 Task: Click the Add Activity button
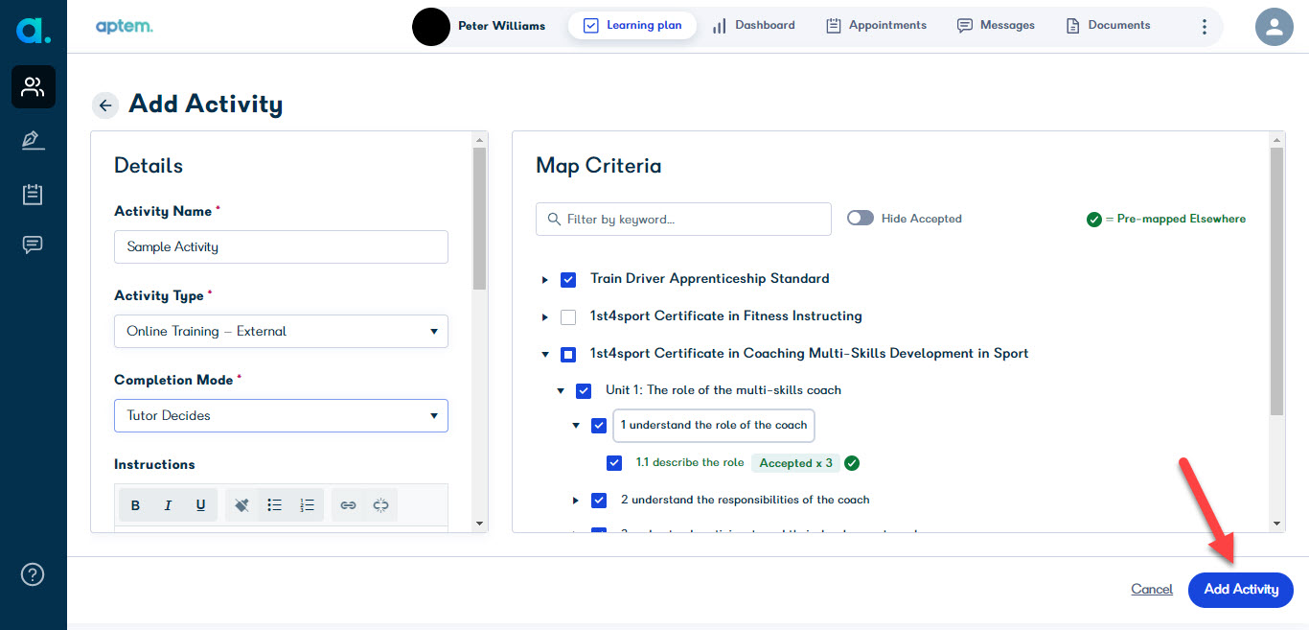click(1240, 590)
